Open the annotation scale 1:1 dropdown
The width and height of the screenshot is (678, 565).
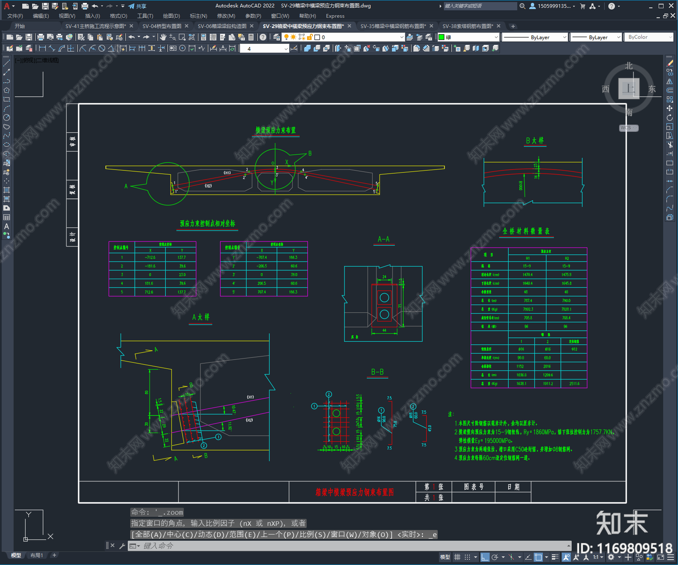pyautogui.click(x=597, y=557)
